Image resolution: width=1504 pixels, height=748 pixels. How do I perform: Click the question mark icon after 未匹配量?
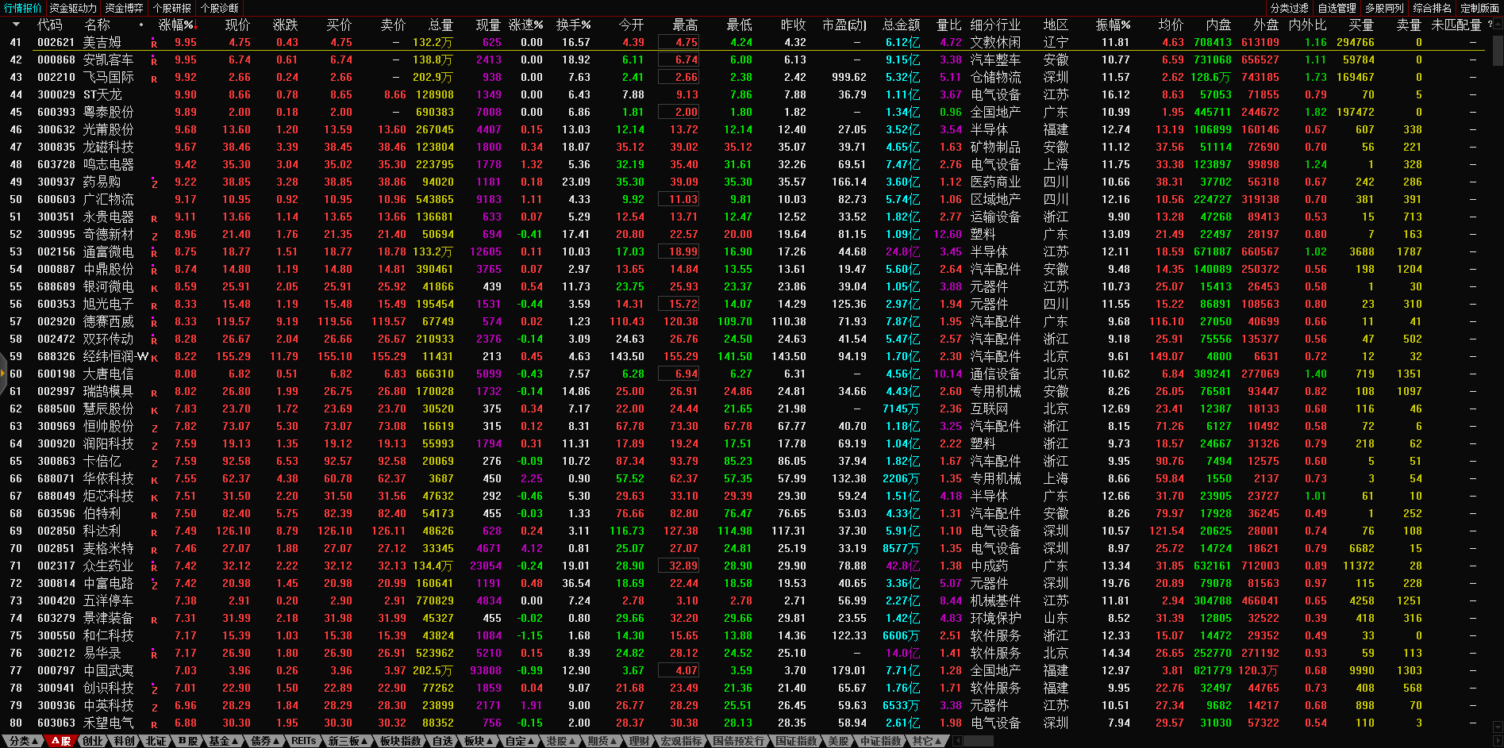pyautogui.click(x=1490, y=25)
